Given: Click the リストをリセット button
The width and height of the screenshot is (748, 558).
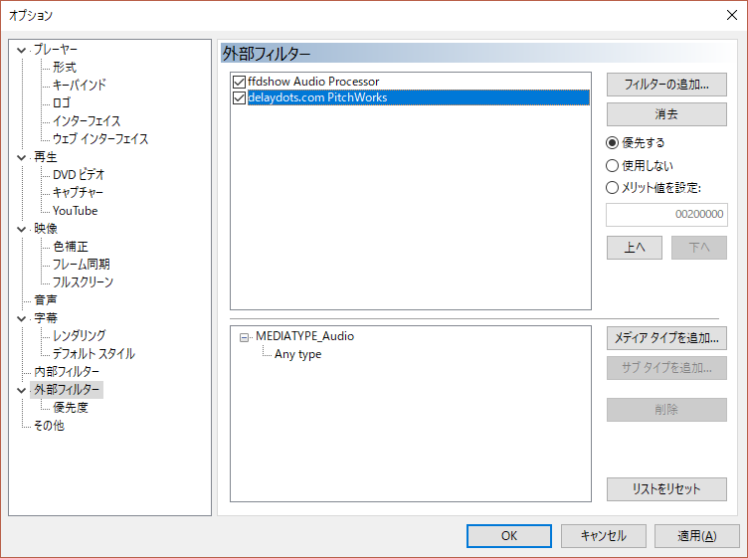Looking at the screenshot, I should pyautogui.click(x=666, y=489).
